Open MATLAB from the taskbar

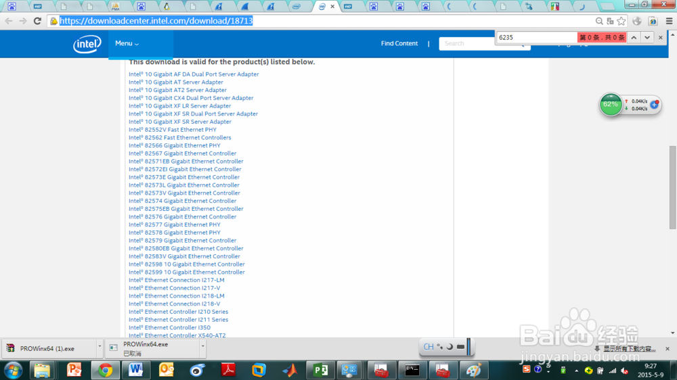[x=290, y=371]
